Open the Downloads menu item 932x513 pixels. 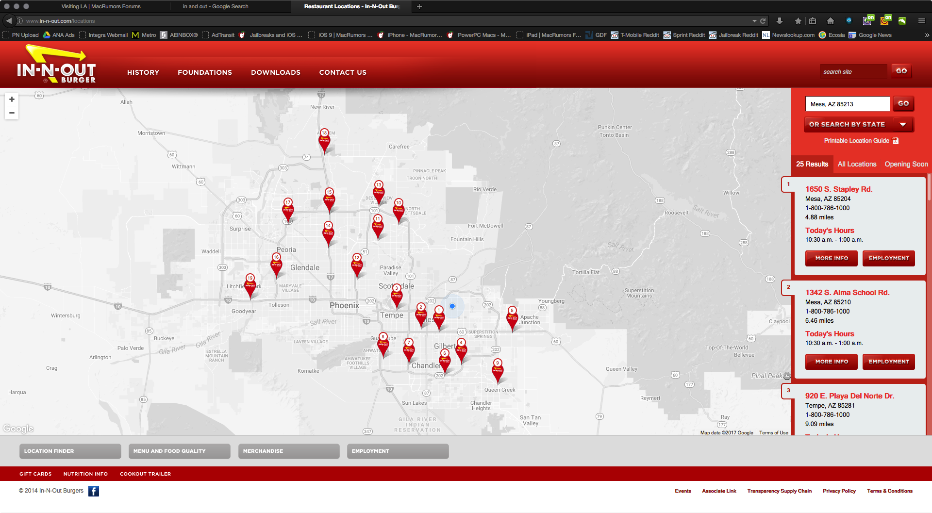tap(276, 72)
